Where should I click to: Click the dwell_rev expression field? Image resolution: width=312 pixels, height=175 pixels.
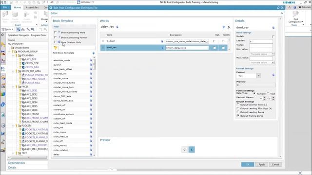pos(187,48)
